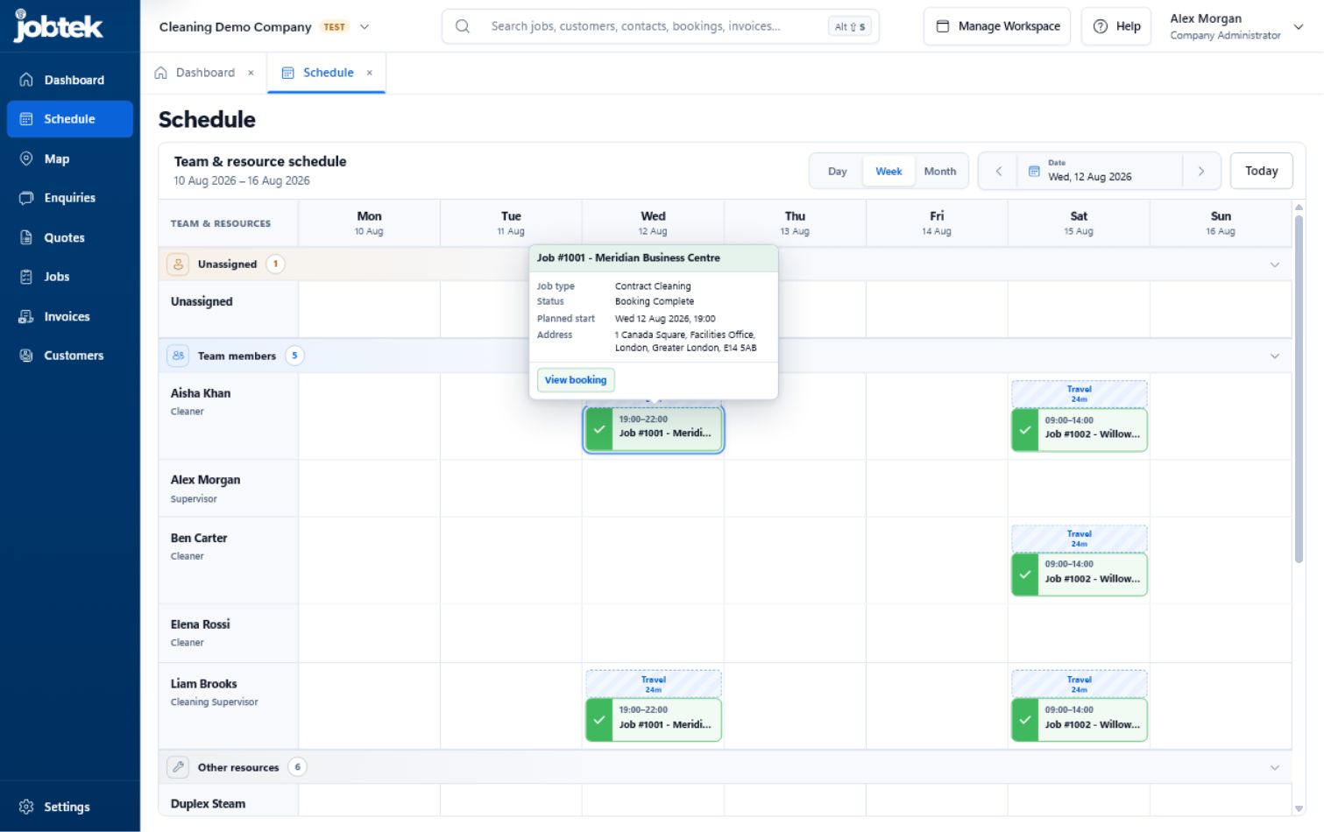Switch to Day view
This screenshot has width=1324, height=832.
coord(838,171)
